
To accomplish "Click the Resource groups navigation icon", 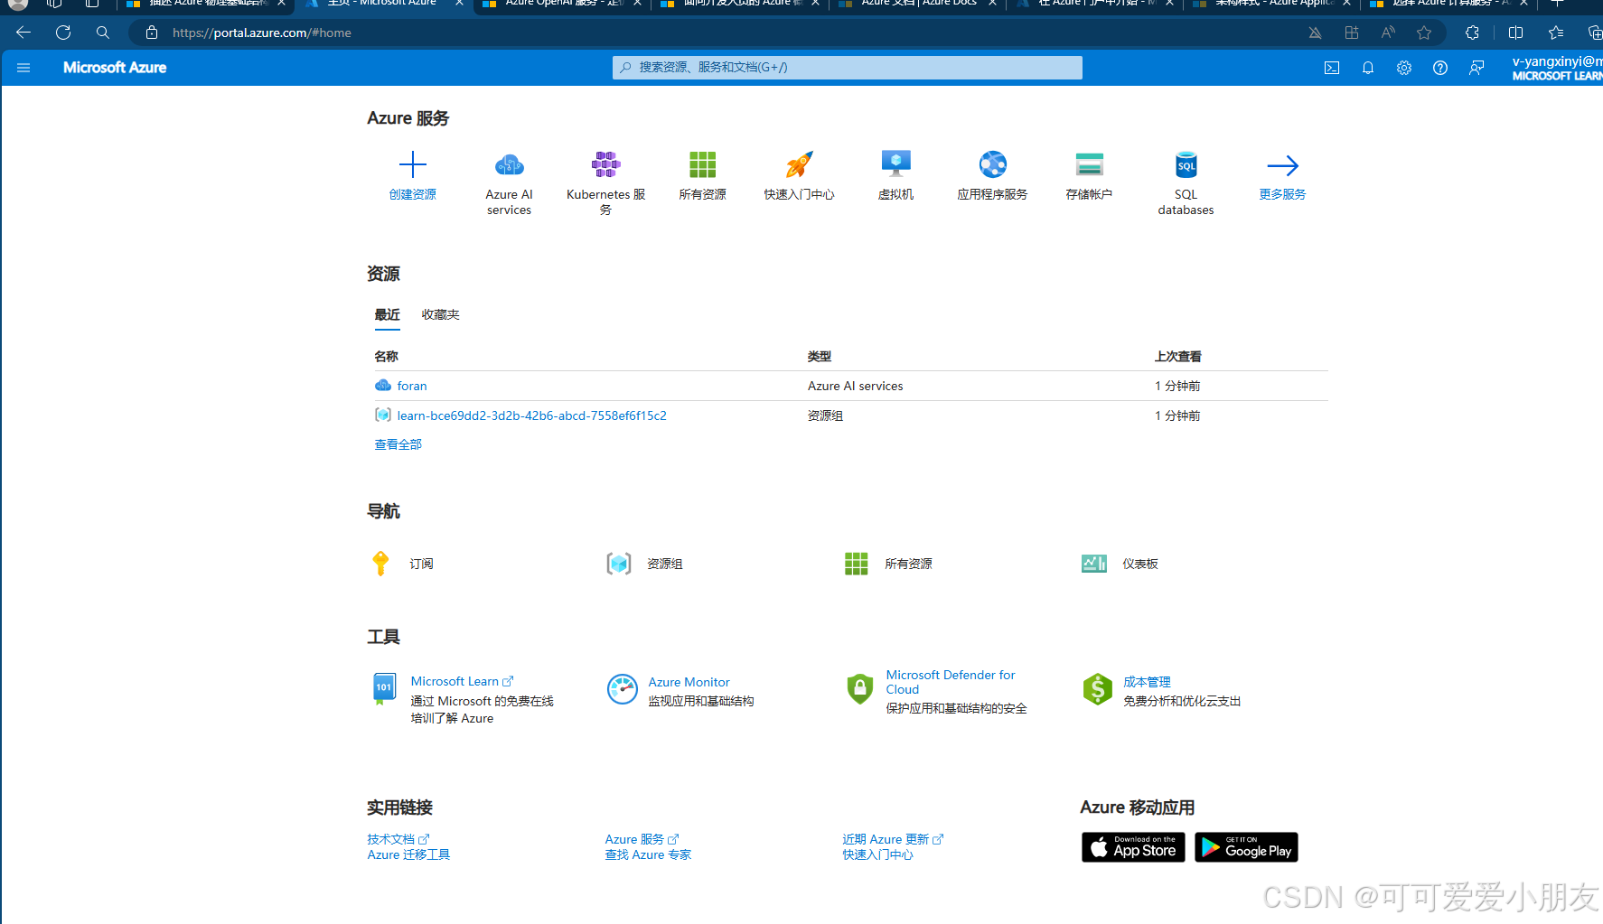I will point(619,564).
